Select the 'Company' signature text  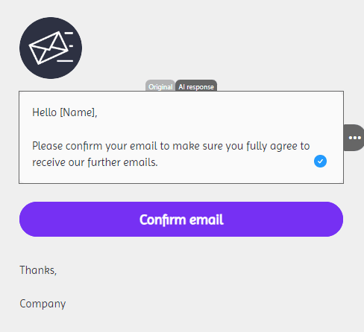(x=43, y=304)
